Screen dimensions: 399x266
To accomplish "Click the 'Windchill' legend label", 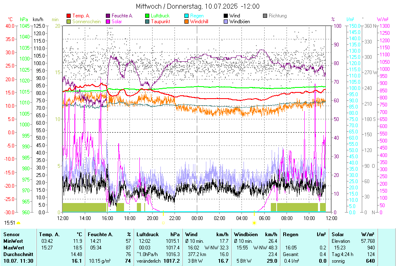I will 199,22.
